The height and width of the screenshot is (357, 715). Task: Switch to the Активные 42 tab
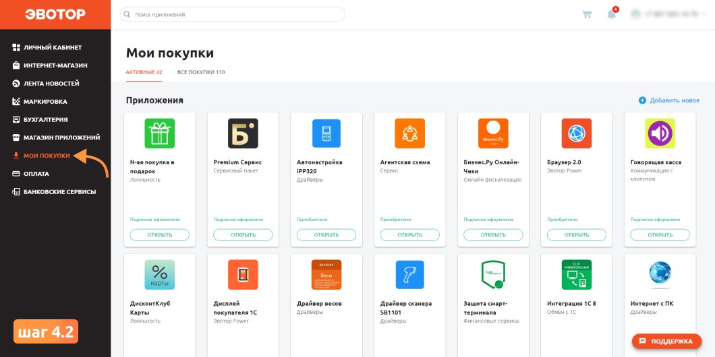point(144,72)
